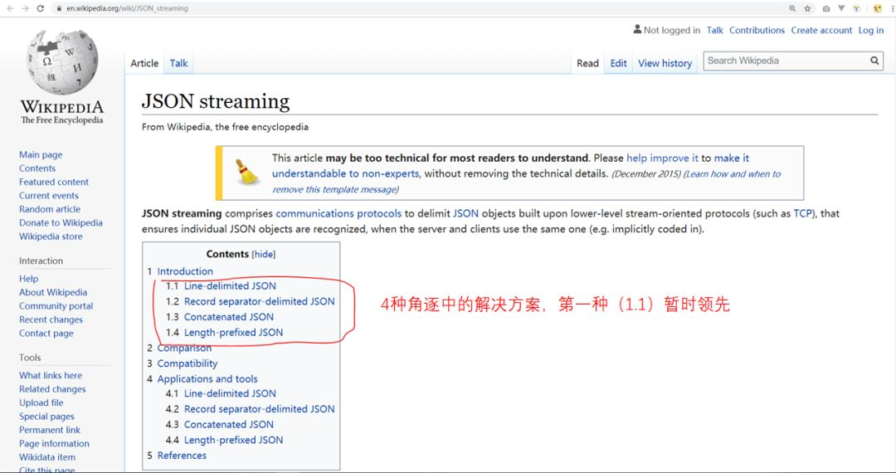The image size is (896, 473).
Task: Open Current events in sidebar
Action: [49, 196]
